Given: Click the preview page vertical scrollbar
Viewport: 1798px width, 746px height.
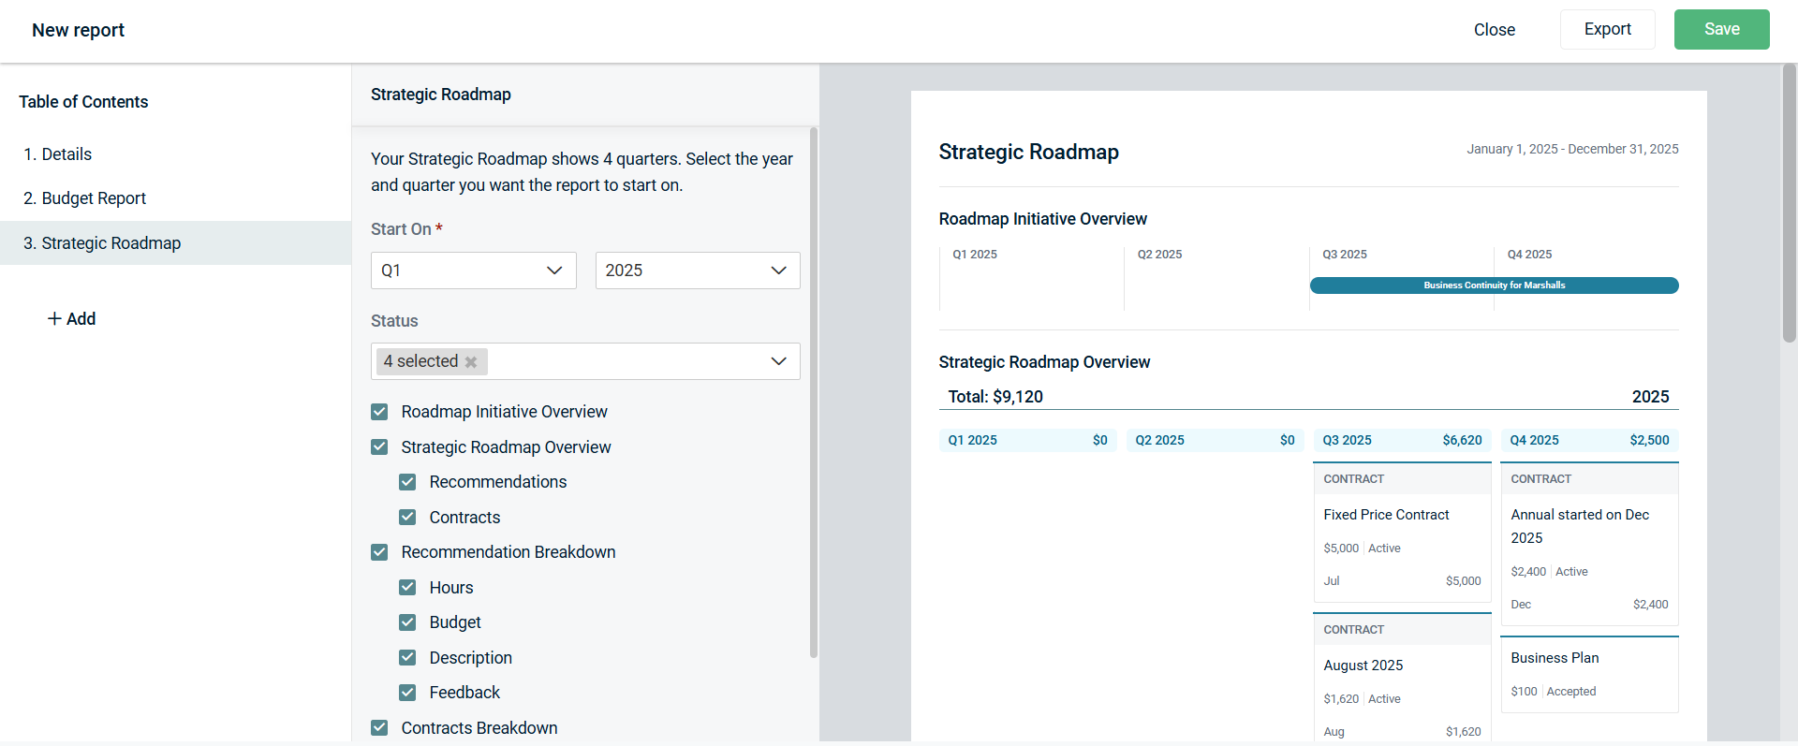Looking at the screenshot, I should [x=1789, y=204].
